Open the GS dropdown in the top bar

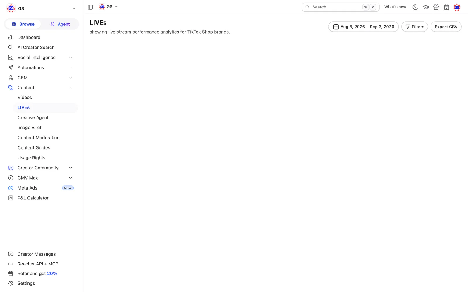(108, 7)
